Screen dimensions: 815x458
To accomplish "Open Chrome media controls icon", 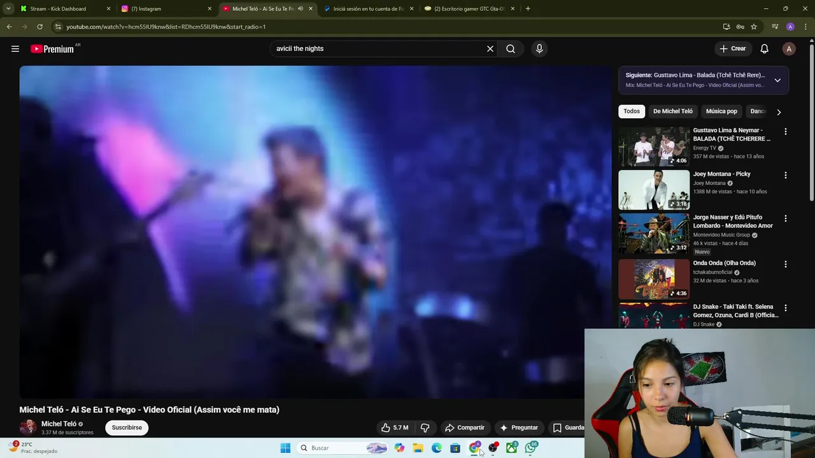I will [775, 27].
